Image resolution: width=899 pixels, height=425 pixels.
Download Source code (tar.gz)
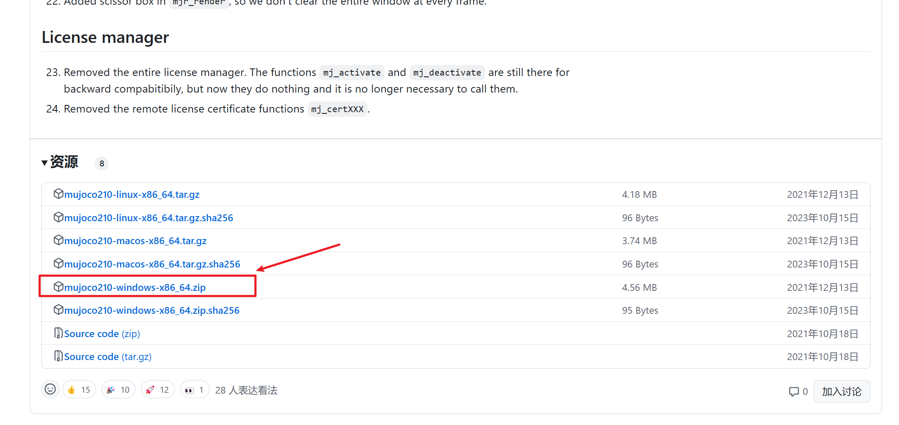click(108, 357)
